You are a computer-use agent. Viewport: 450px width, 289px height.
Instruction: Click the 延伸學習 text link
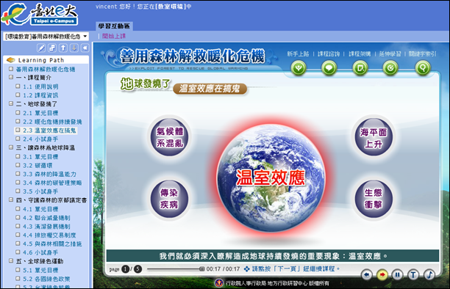(390, 54)
